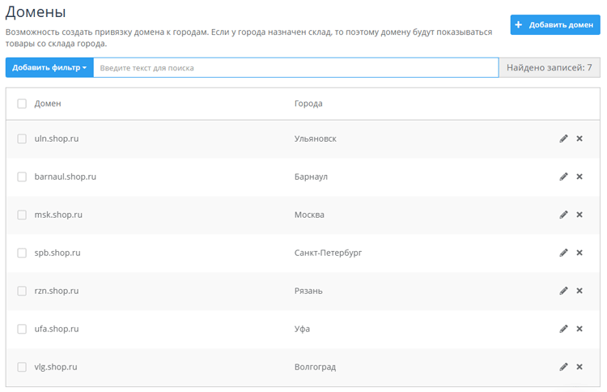This screenshot has width=607, height=392.
Task: Select the ufa.shop.ru row checkbox
Action: (22, 329)
